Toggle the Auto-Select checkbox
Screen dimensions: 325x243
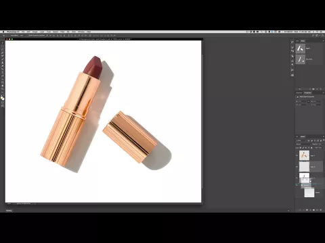tap(9, 36)
